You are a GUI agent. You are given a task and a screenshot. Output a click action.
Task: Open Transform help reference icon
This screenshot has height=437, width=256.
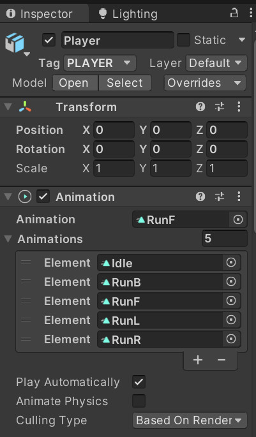[200, 107]
